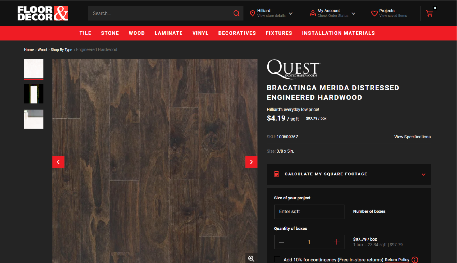The height and width of the screenshot is (263, 457).
Task: Click the SKU number 100609767
Action: coord(287,137)
